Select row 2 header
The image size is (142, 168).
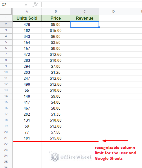6,24
